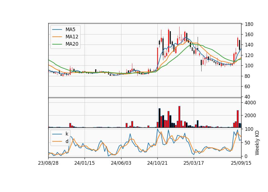Click the green MA20 legend line

pyautogui.click(x=57, y=44)
